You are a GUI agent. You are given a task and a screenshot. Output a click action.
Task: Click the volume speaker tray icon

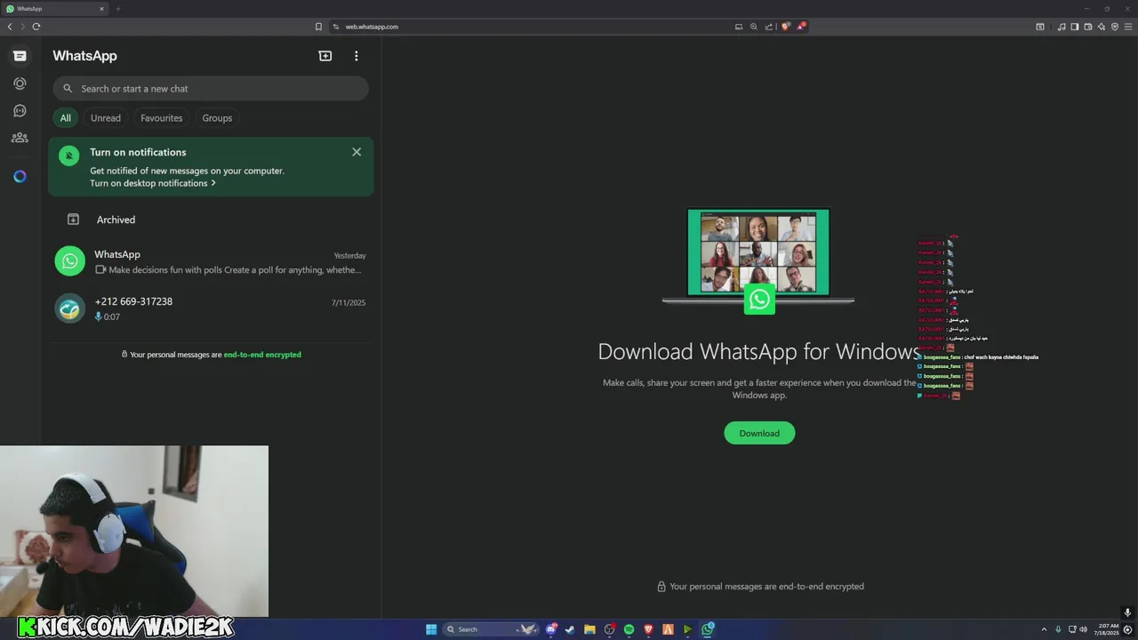coord(1084,629)
